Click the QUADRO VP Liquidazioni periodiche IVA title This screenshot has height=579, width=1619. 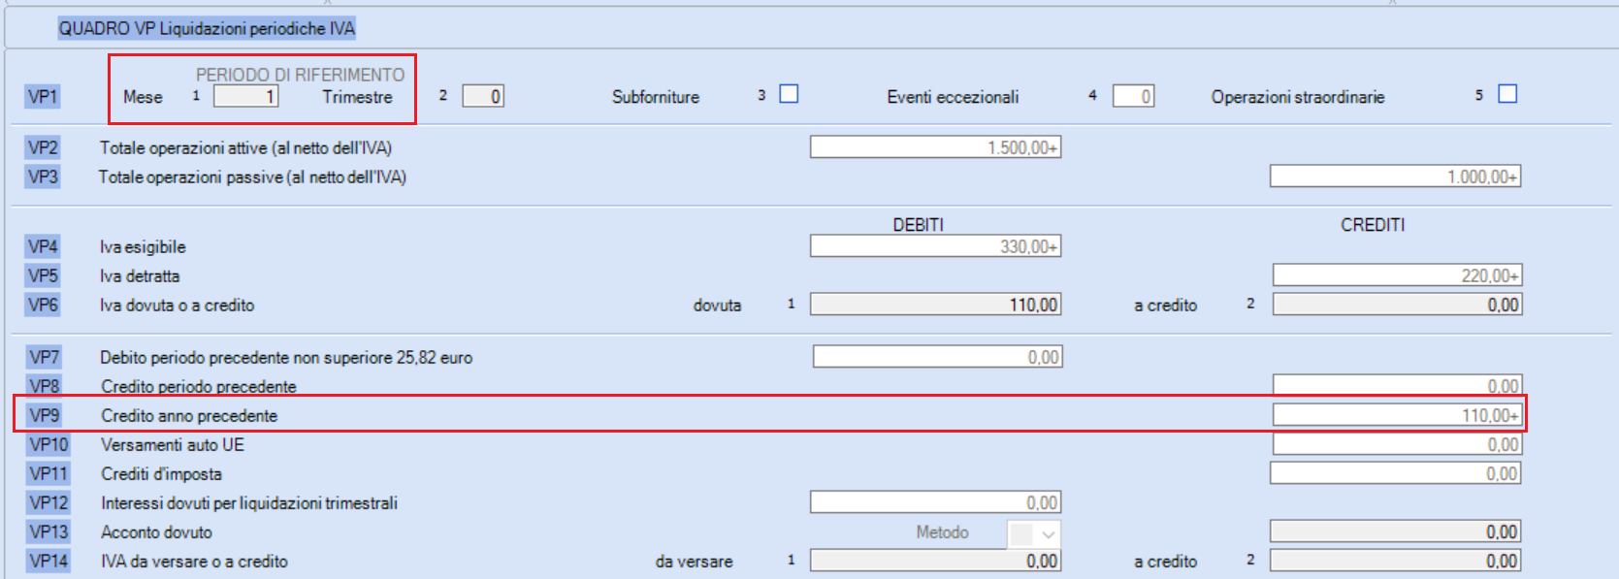point(207,29)
